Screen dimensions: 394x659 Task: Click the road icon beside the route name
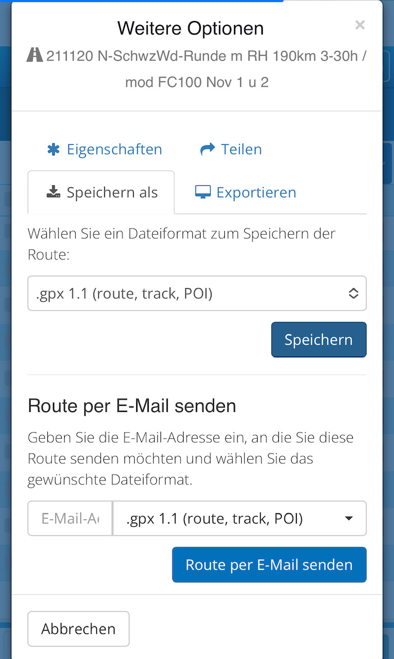point(35,56)
